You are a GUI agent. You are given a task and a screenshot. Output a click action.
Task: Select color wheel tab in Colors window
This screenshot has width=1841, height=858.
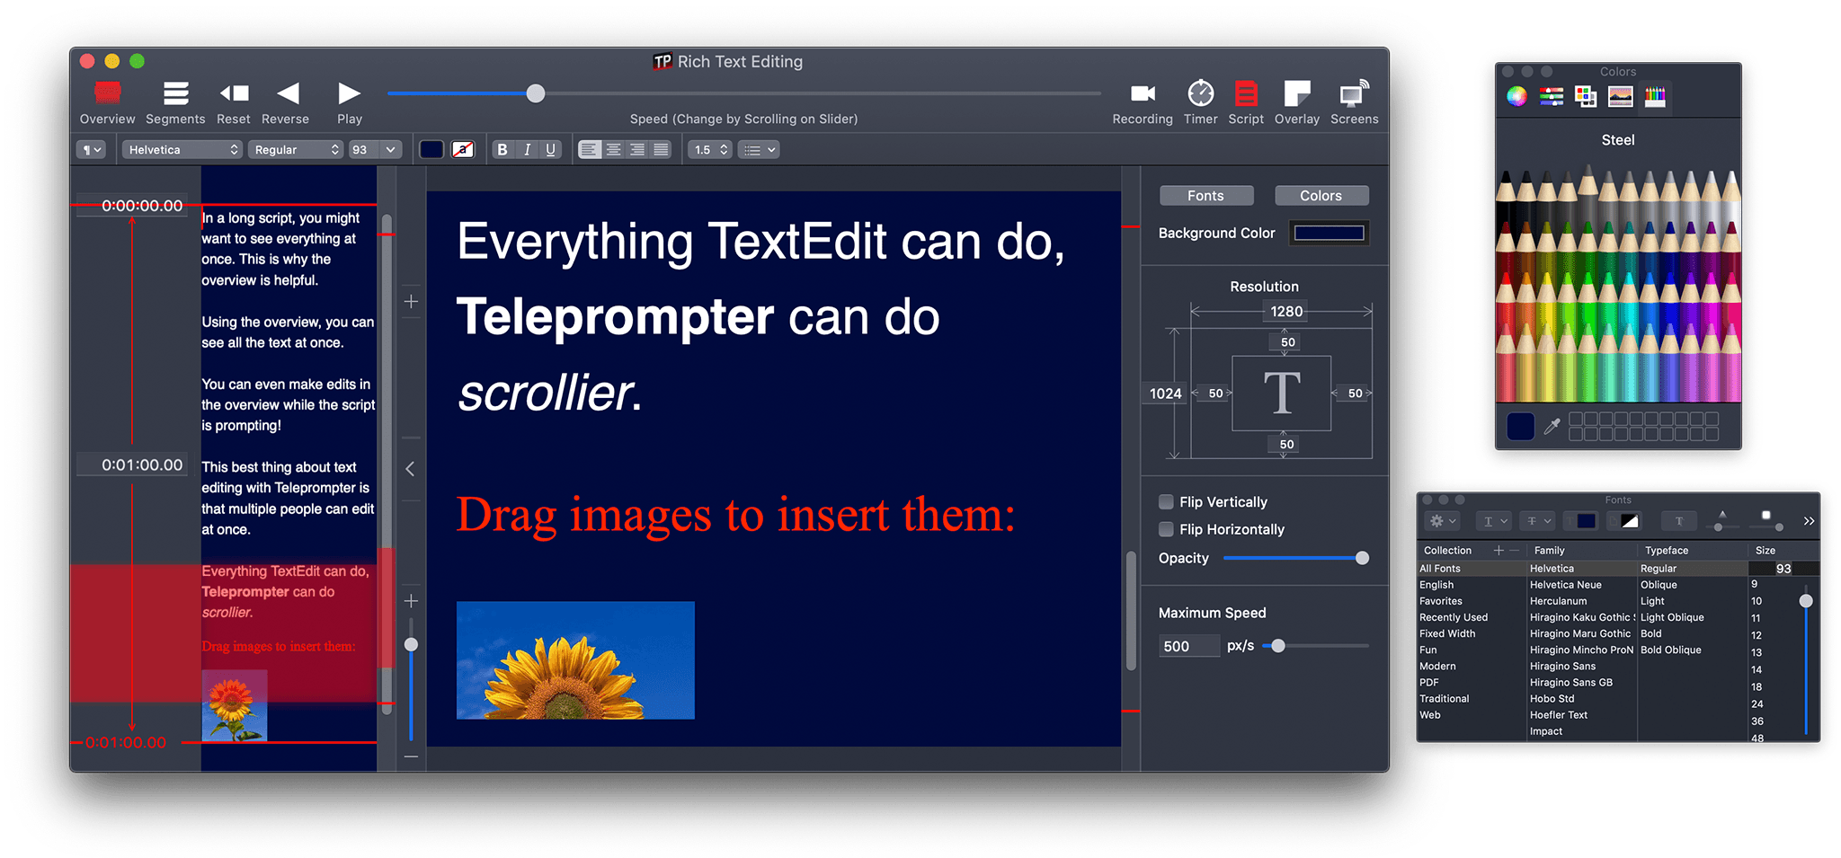(x=1516, y=97)
